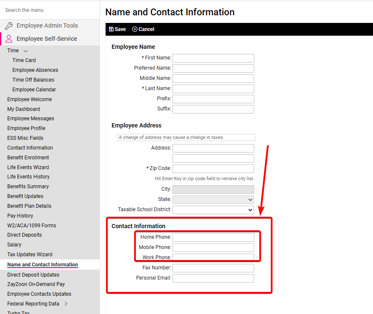Screen dimensions: 373x314
Task: Click the first Address line field
Action: pos(213,148)
